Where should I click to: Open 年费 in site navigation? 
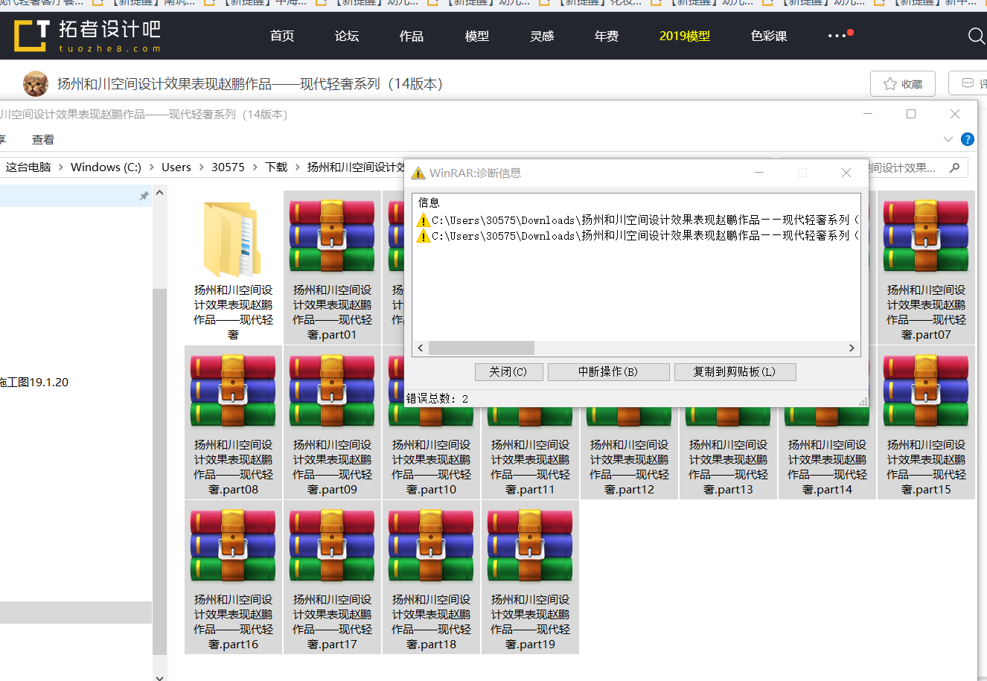(607, 36)
